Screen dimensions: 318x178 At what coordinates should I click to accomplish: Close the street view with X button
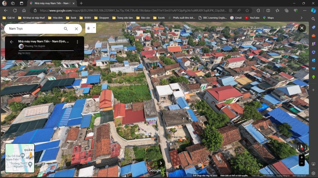pyautogui.click(x=302, y=28)
